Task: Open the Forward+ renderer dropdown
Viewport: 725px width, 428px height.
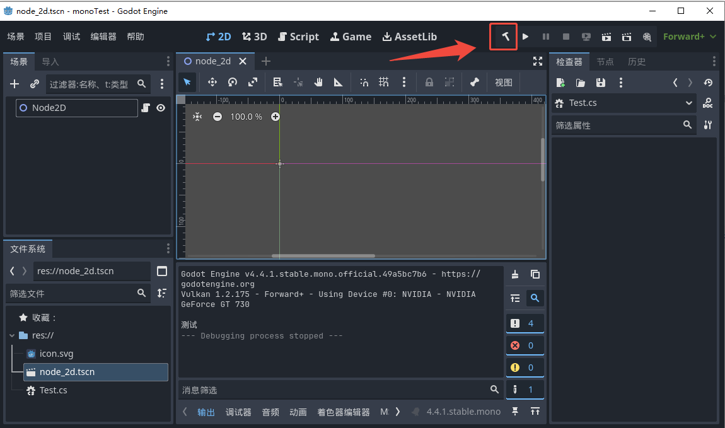Action: [x=690, y=37]
